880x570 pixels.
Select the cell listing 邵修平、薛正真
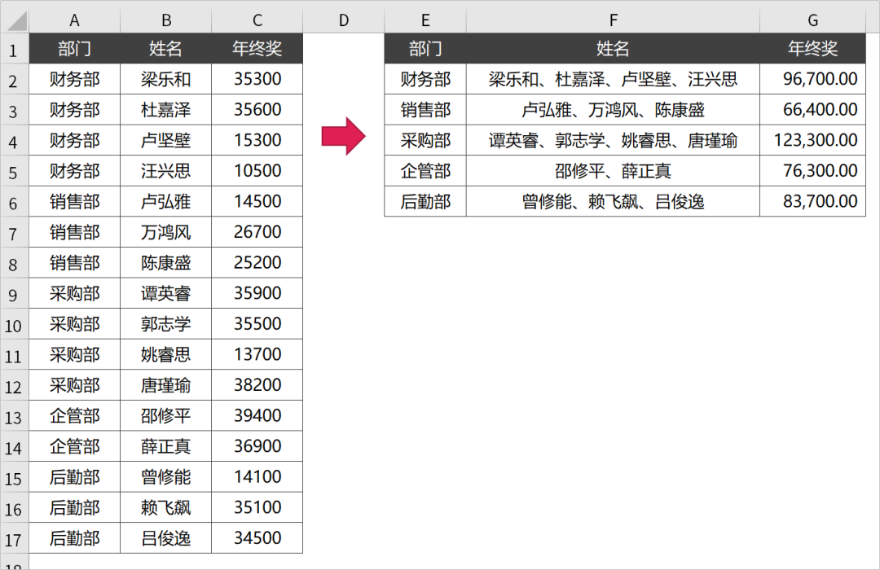[x=613, y=171]
